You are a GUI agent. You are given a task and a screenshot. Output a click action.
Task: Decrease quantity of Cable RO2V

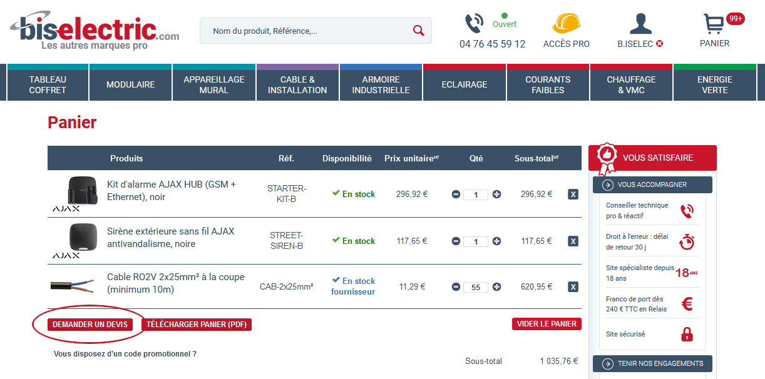(456, 287)
